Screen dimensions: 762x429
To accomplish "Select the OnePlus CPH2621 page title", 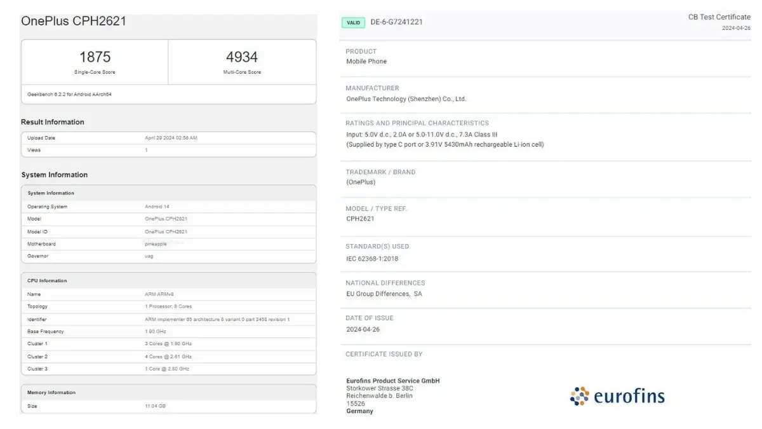I will 74,21.
